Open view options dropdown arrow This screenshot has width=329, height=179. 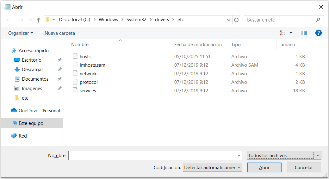pos(291,33)
